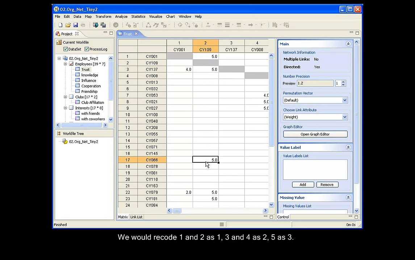415x260 pixels.
Task: Minimize the Control panel at bottom
Action: 351,216
